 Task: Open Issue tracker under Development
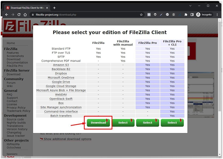16,136
